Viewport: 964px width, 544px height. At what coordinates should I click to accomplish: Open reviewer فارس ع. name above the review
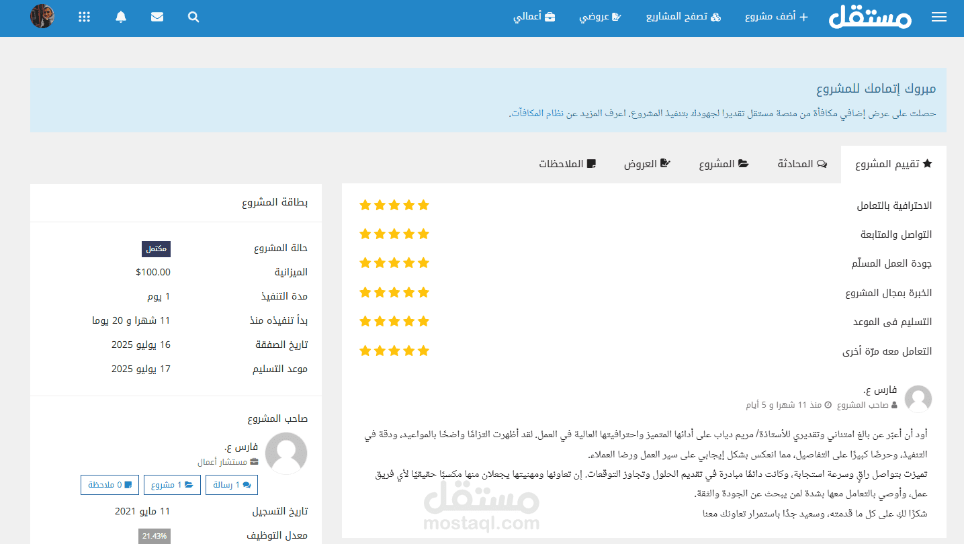(881, 390)
